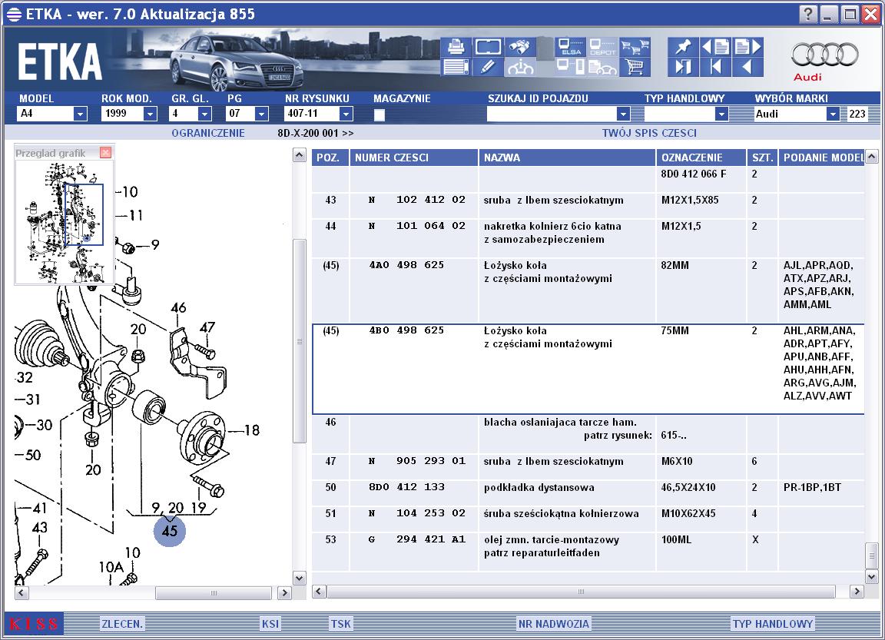Screen dimensions: 885x640
Task: Click the NUMER CZESCI column header
Action: point(414,158)
